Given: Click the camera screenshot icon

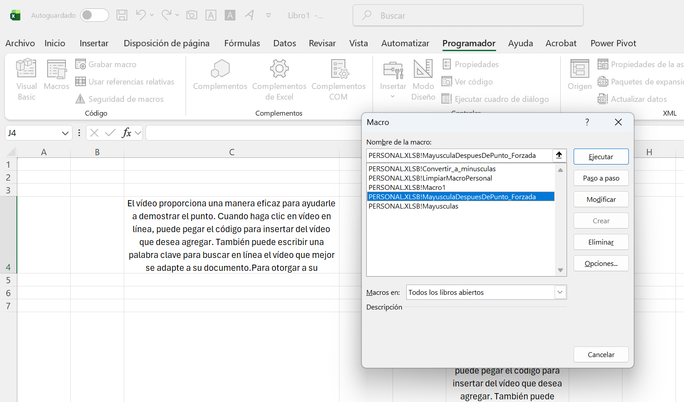Looking at the screenshot, I should click(x=192, y=15).
